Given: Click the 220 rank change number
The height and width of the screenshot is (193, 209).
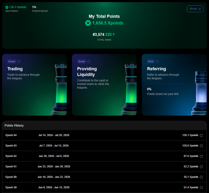Looking at the screenshot, I should (x=108, y=35).
